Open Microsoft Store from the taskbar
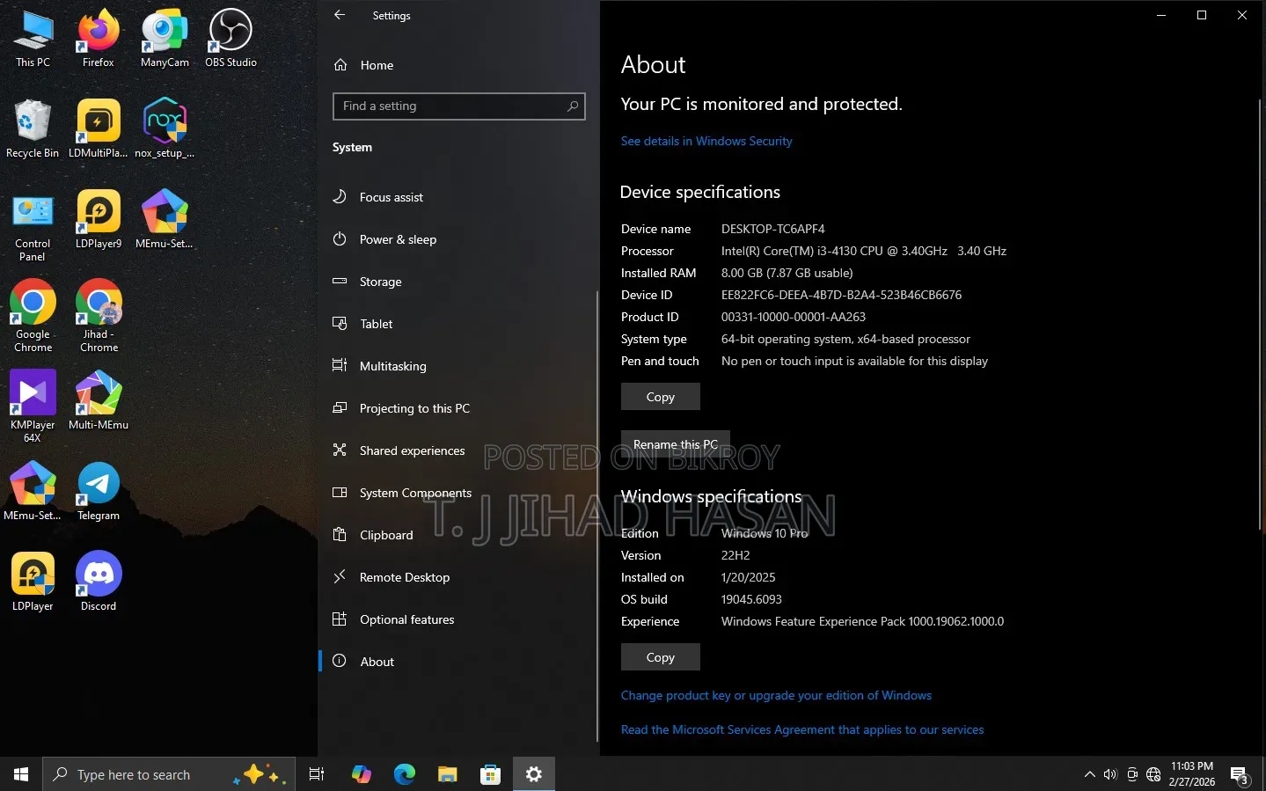1266x791 pixels. point(491,774)
